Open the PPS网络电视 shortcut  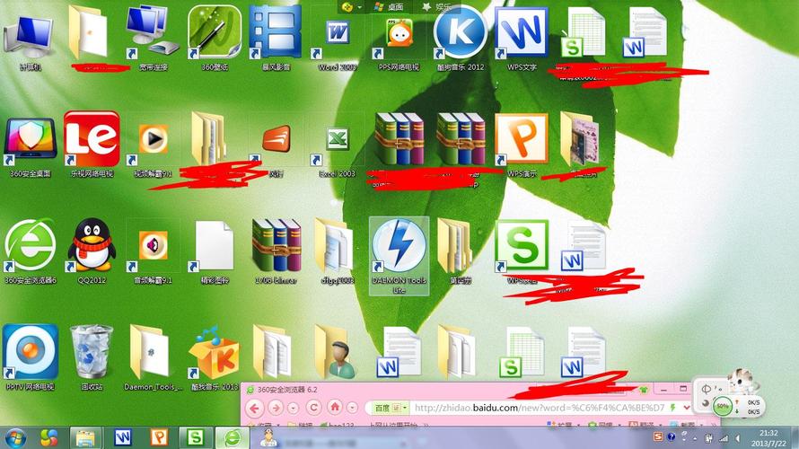tap(400, 36)
